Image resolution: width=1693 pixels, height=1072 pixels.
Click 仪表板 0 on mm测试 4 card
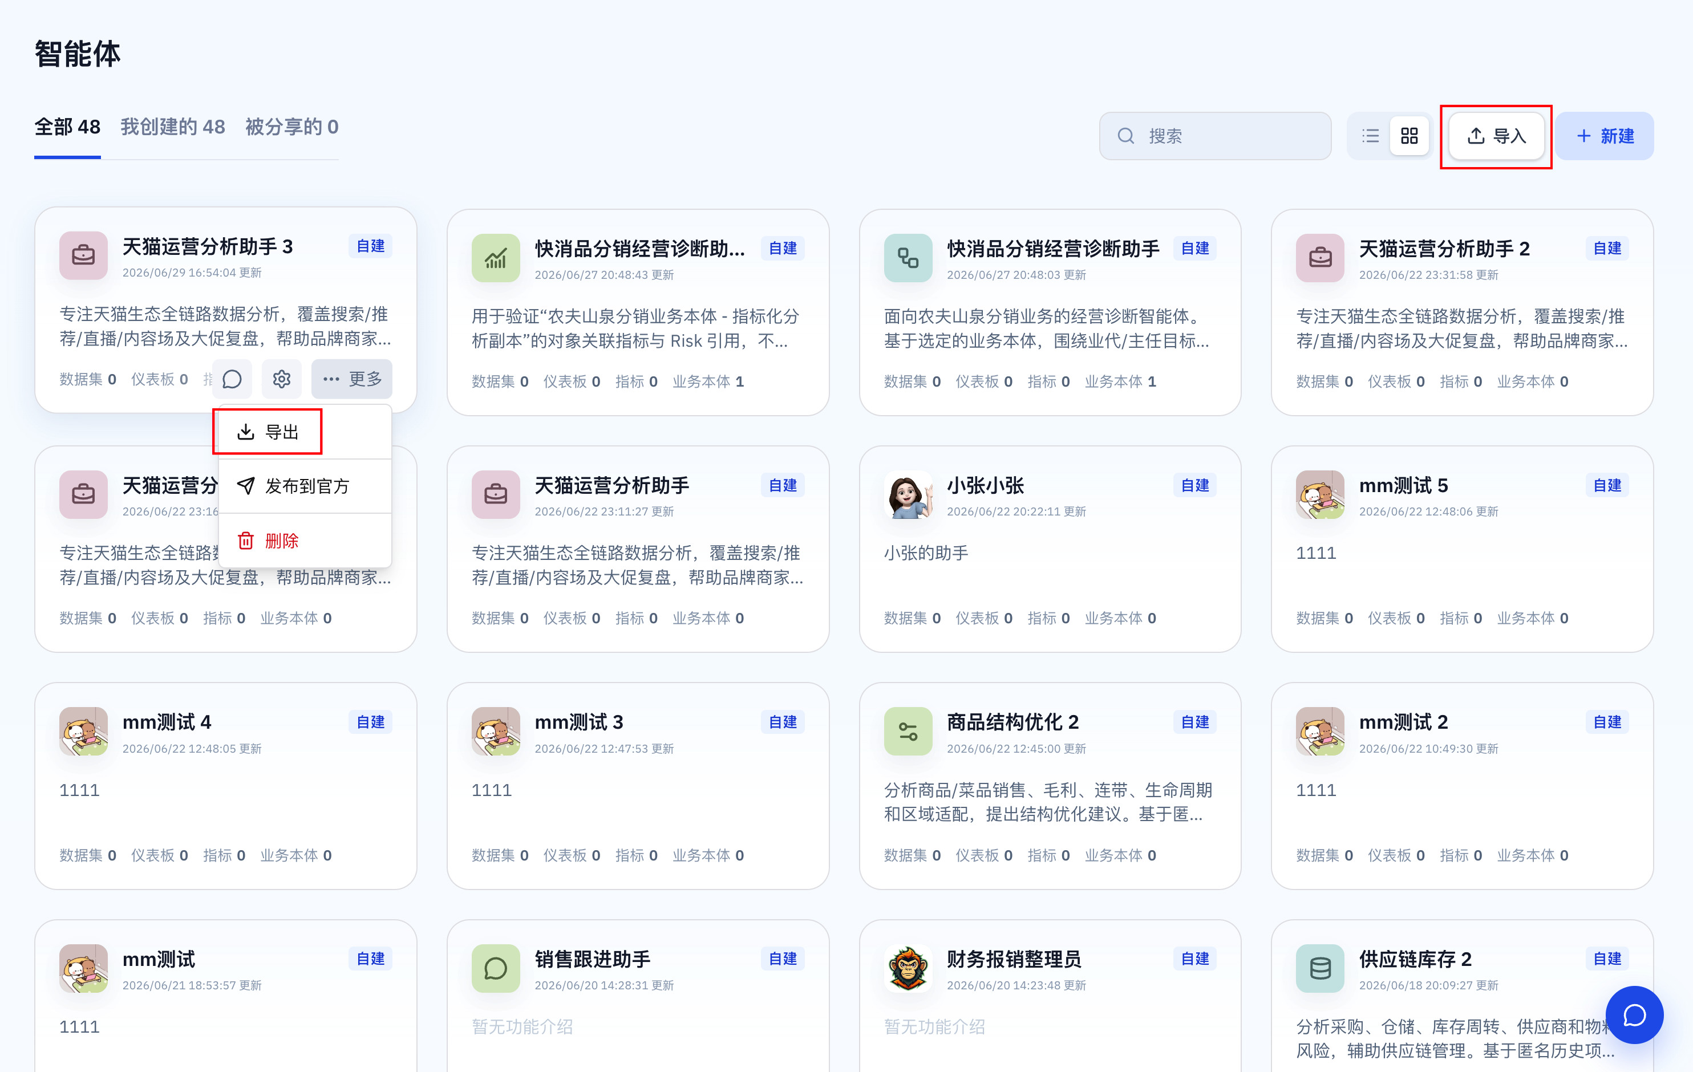click(x=160, y=855)
